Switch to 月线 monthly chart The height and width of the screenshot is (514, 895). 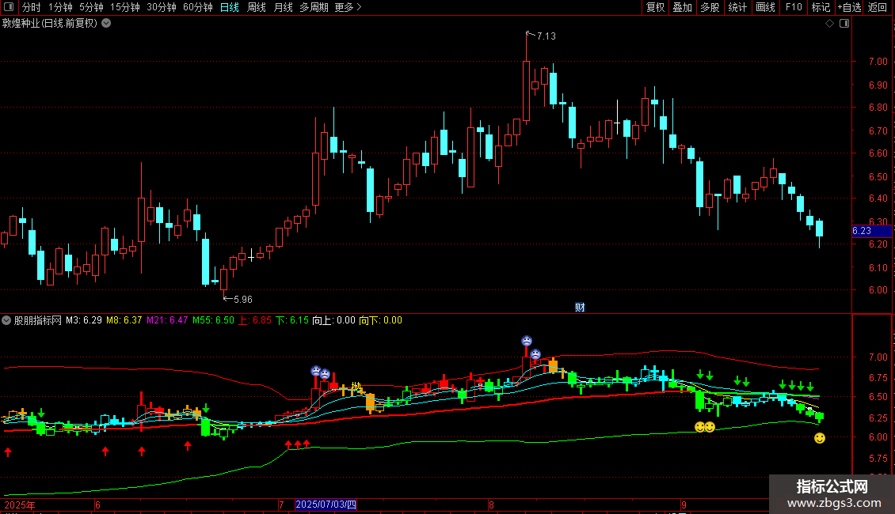(x=283, y=7)
